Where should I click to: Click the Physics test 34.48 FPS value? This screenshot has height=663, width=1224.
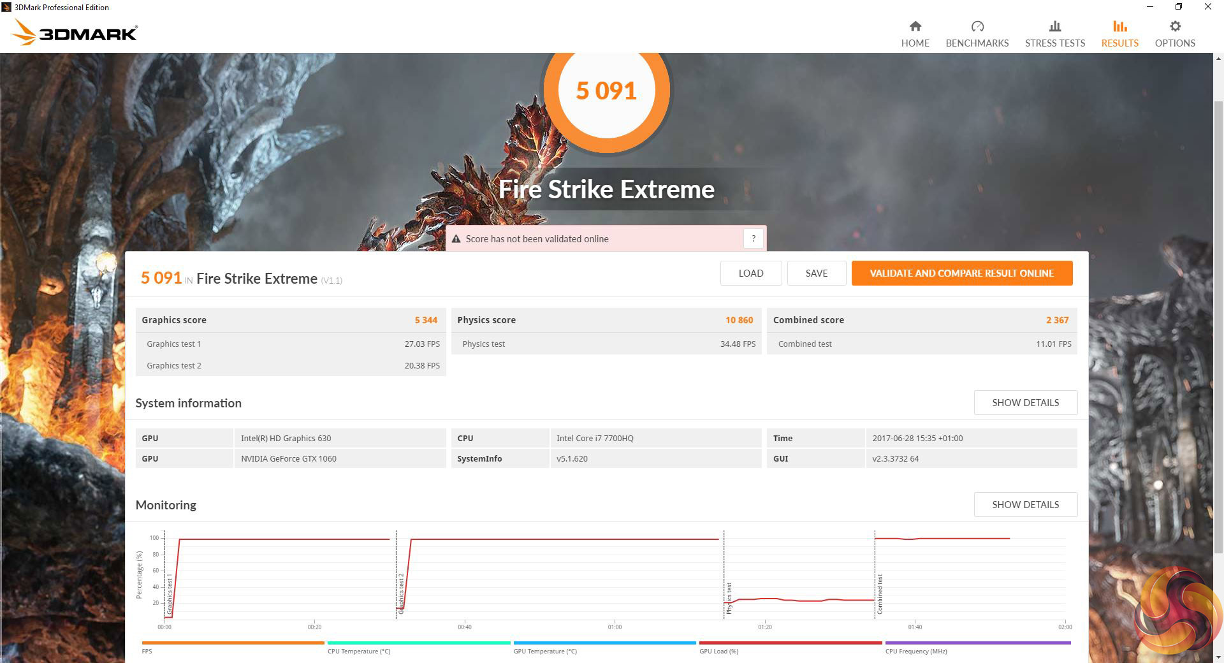tap(738, 344)
